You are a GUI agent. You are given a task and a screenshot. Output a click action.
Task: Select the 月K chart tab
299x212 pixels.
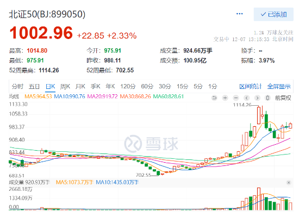click(80, 87)
